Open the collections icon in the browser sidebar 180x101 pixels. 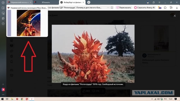[3, 19]
